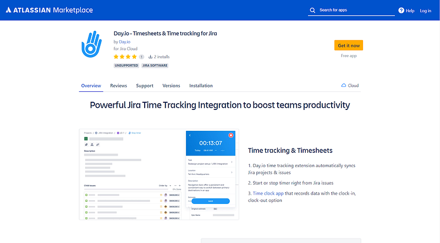
Task: Click the Atlassian Marketplace logo
Action: pos(49,10)
